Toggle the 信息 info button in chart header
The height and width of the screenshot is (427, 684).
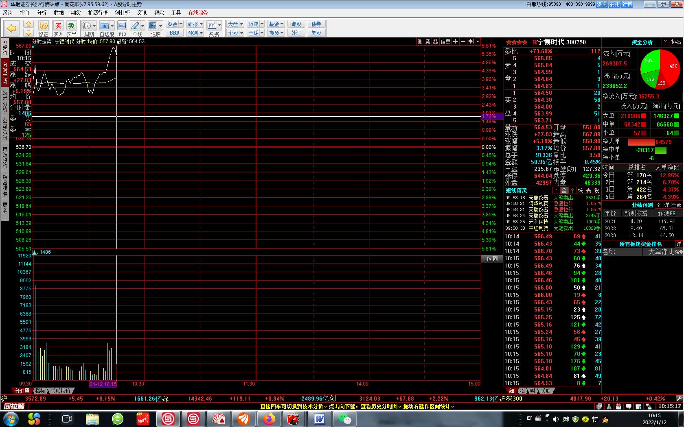pyautogui.click(x=445, y=41)
